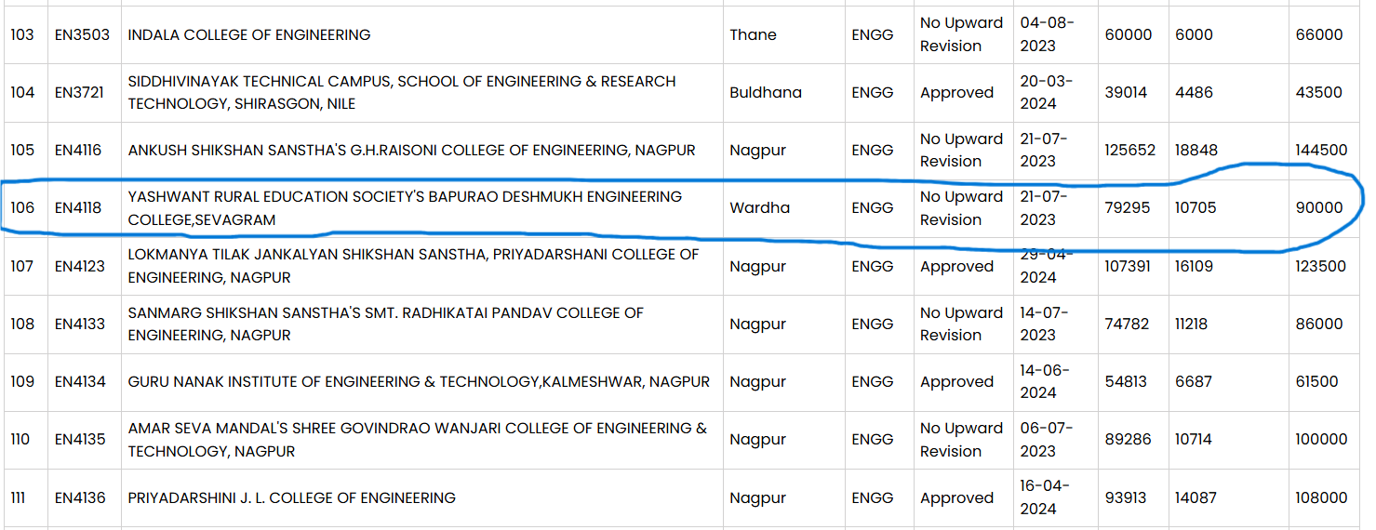1376x530 pixels.
Task: Click the date 20-03-2024
Action: (x=1046, y=93)
